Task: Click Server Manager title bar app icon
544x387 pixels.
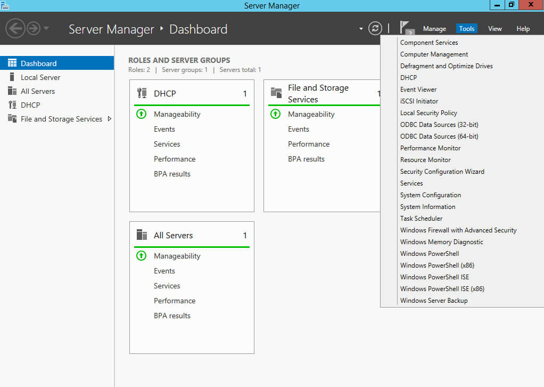Action: click(x=4, y=5)
